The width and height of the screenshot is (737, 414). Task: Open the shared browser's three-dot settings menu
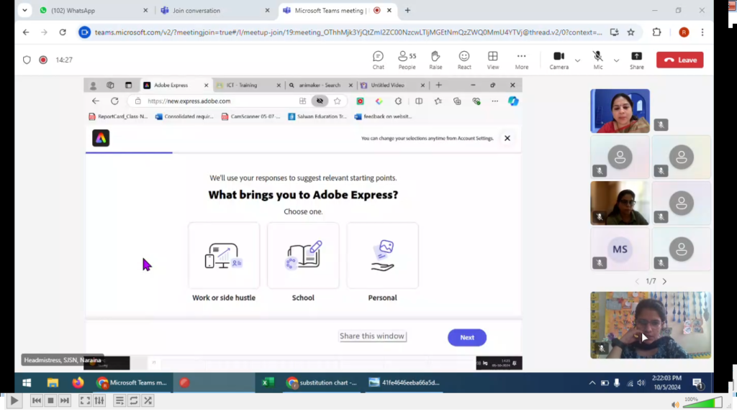pos(495,101)
